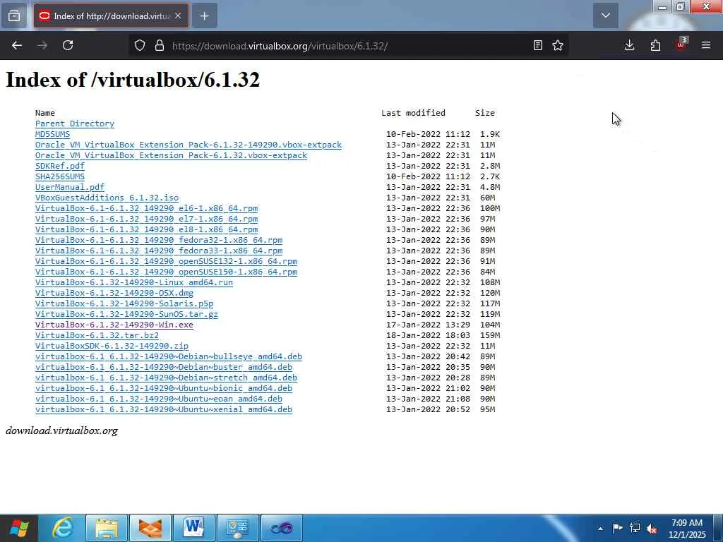Download VBoxGuestAdditions_6.1.32.iso
The height and width of the screenshot is (542, 723).
pyautogui.click(x=107, y=198)
